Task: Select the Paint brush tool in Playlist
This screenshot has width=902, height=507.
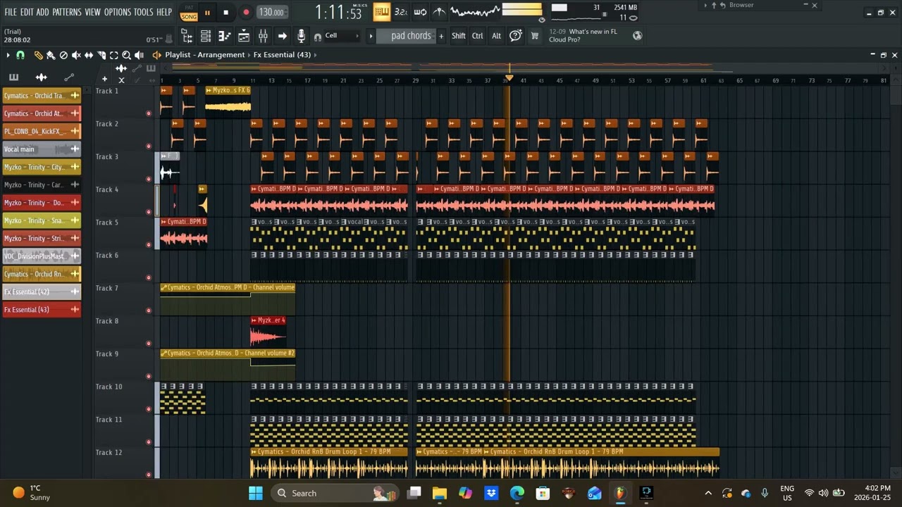Action: point(51,55)
